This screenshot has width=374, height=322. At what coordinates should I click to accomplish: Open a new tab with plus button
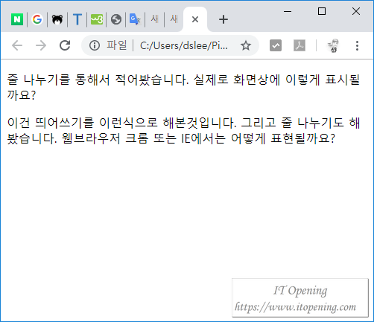click(x=224, y=19)
